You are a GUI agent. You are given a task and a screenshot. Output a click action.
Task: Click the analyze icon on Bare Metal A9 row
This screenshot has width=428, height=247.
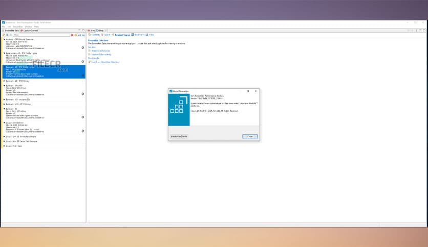coord(83,61)
